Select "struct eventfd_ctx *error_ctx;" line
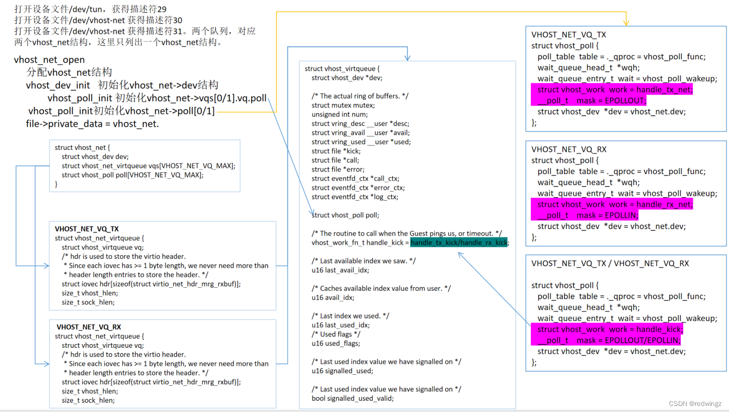Viewport: 729px width, 412px height. [x=358, y=188]
